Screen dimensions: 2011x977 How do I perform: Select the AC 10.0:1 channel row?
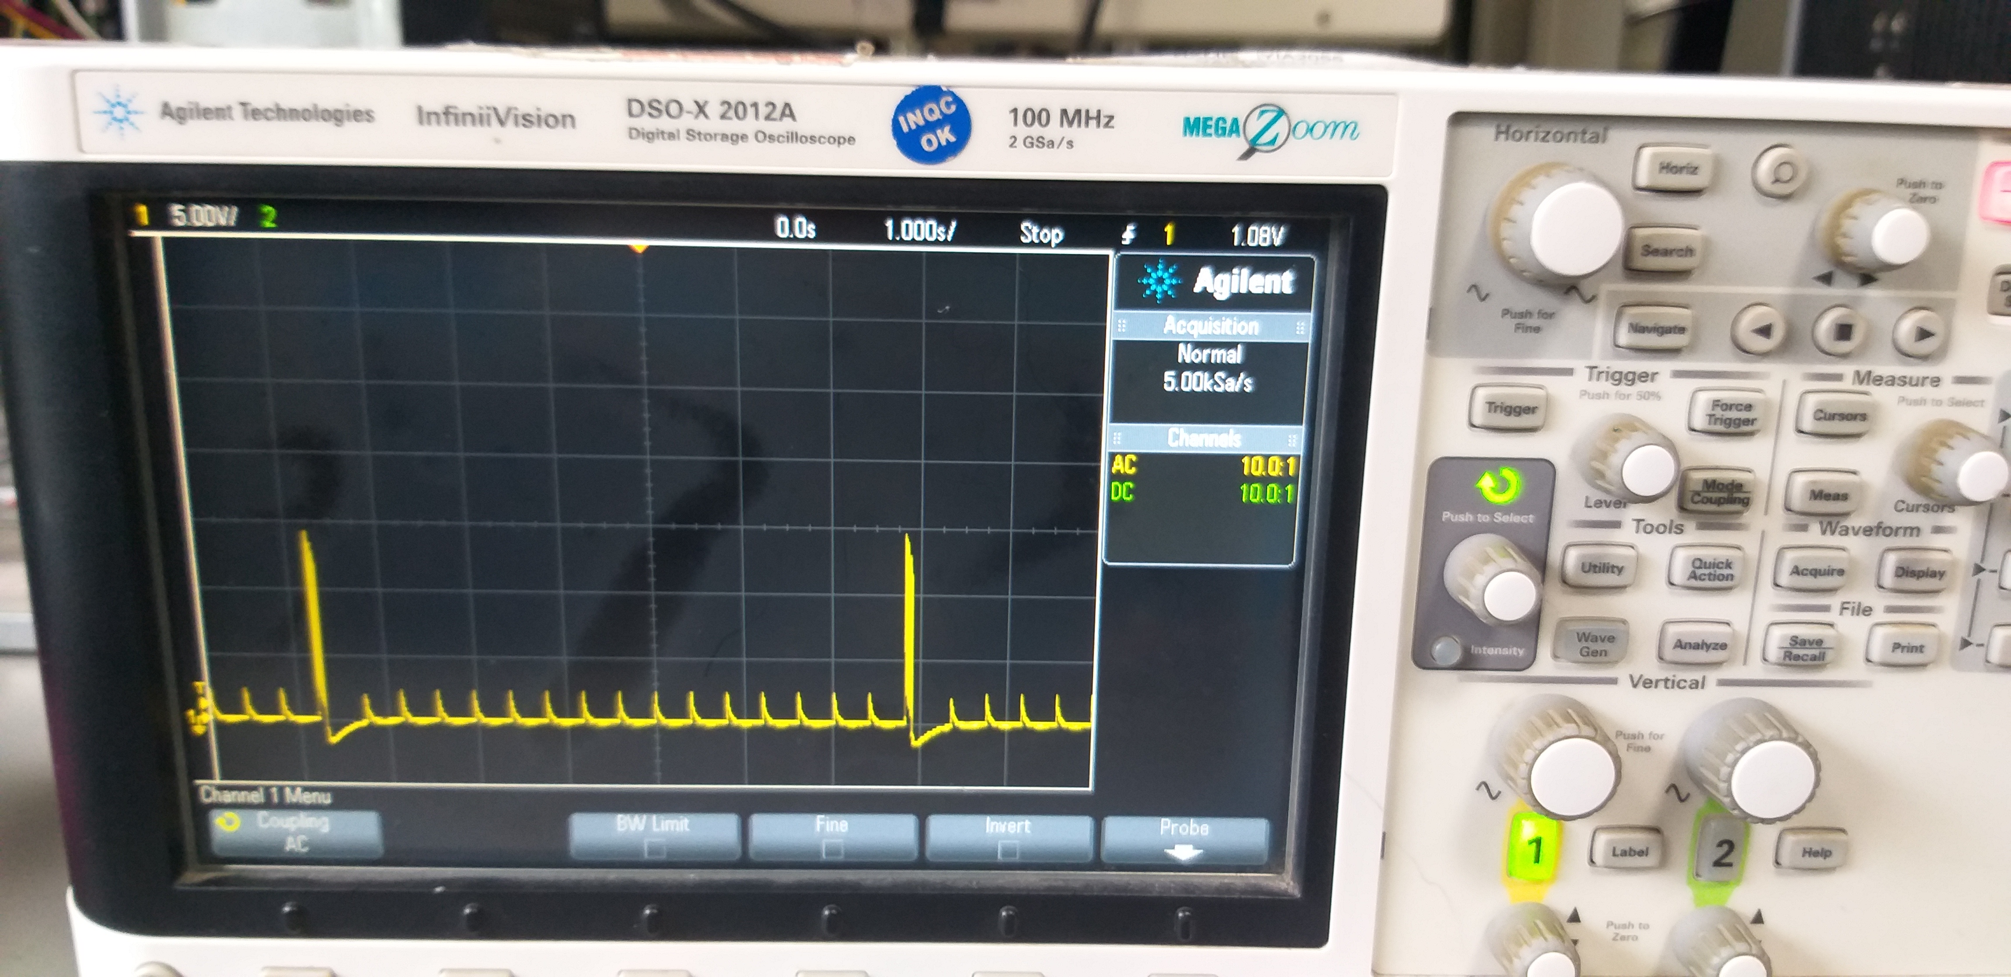pos(1202,466)
